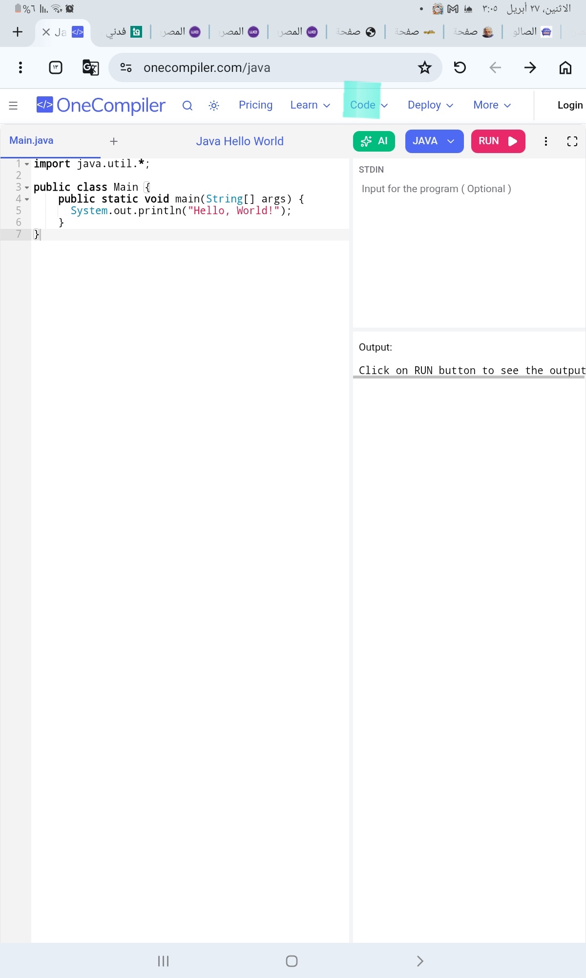The width and height of the screenshot is (586, 978).
Task: Open site settings icon in address bar
Action: [126, 67]
